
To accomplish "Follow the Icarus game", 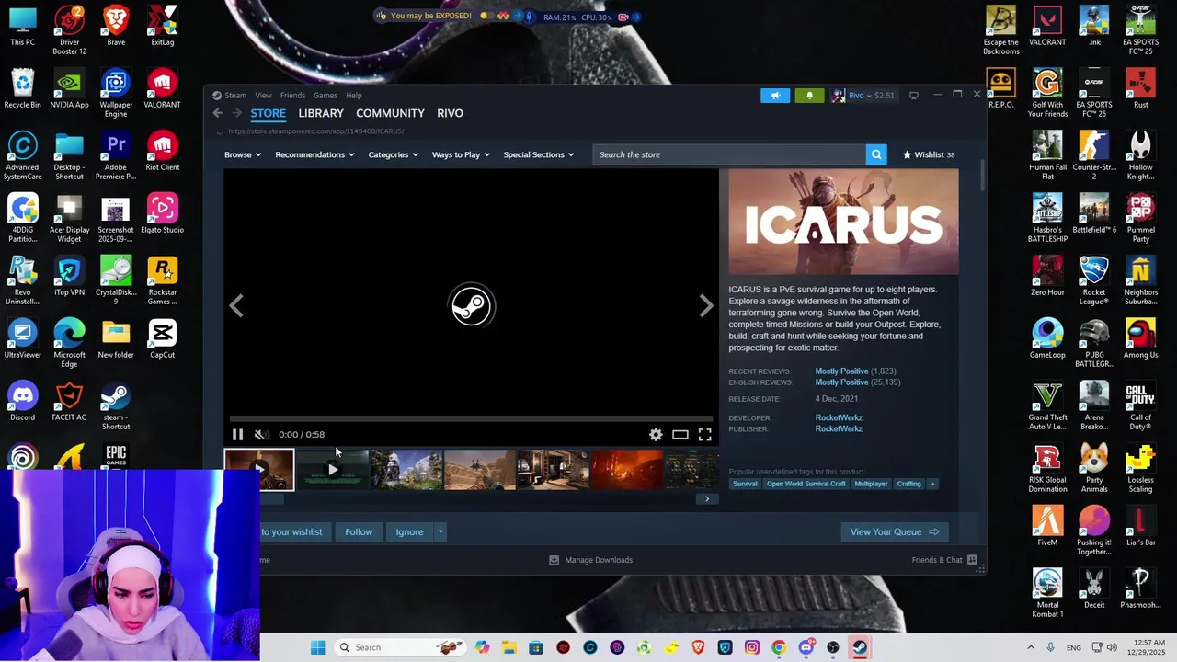I will pyautogui.click(x=359, y=532).
